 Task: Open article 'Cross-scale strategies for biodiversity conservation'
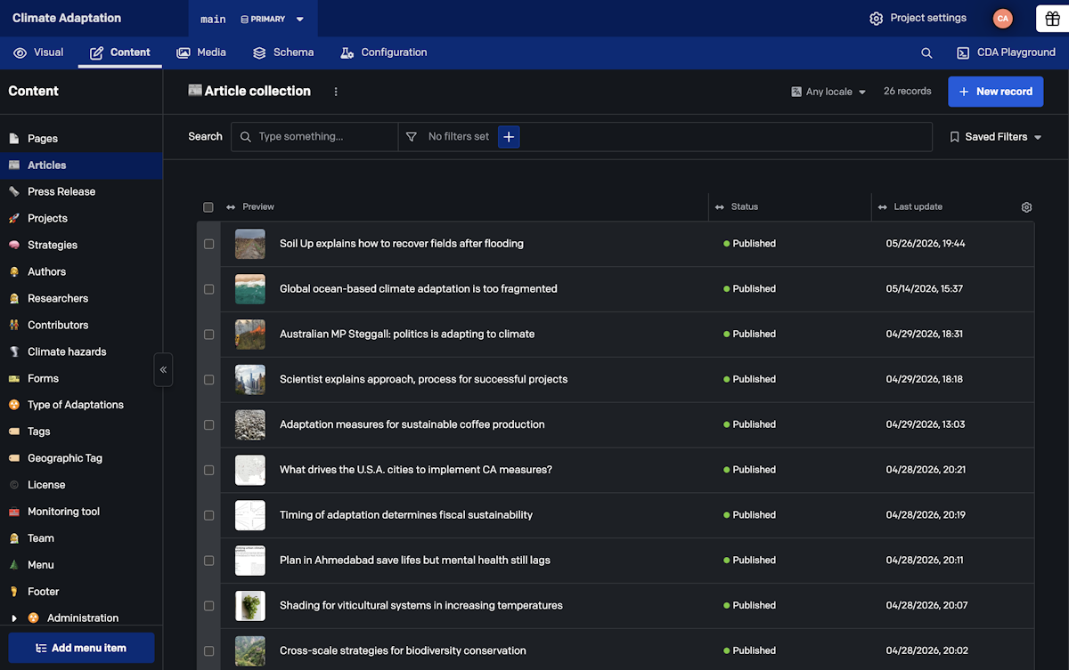(x=403, y=650)
